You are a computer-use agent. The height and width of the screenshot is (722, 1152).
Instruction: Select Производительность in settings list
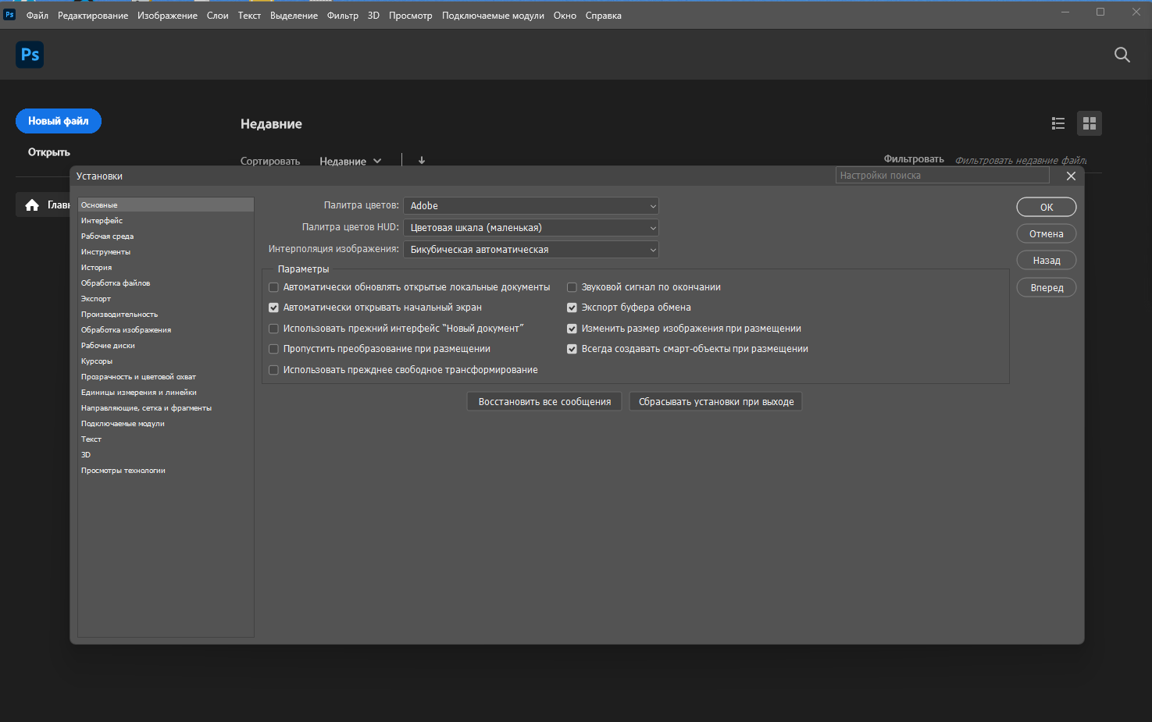119,315
